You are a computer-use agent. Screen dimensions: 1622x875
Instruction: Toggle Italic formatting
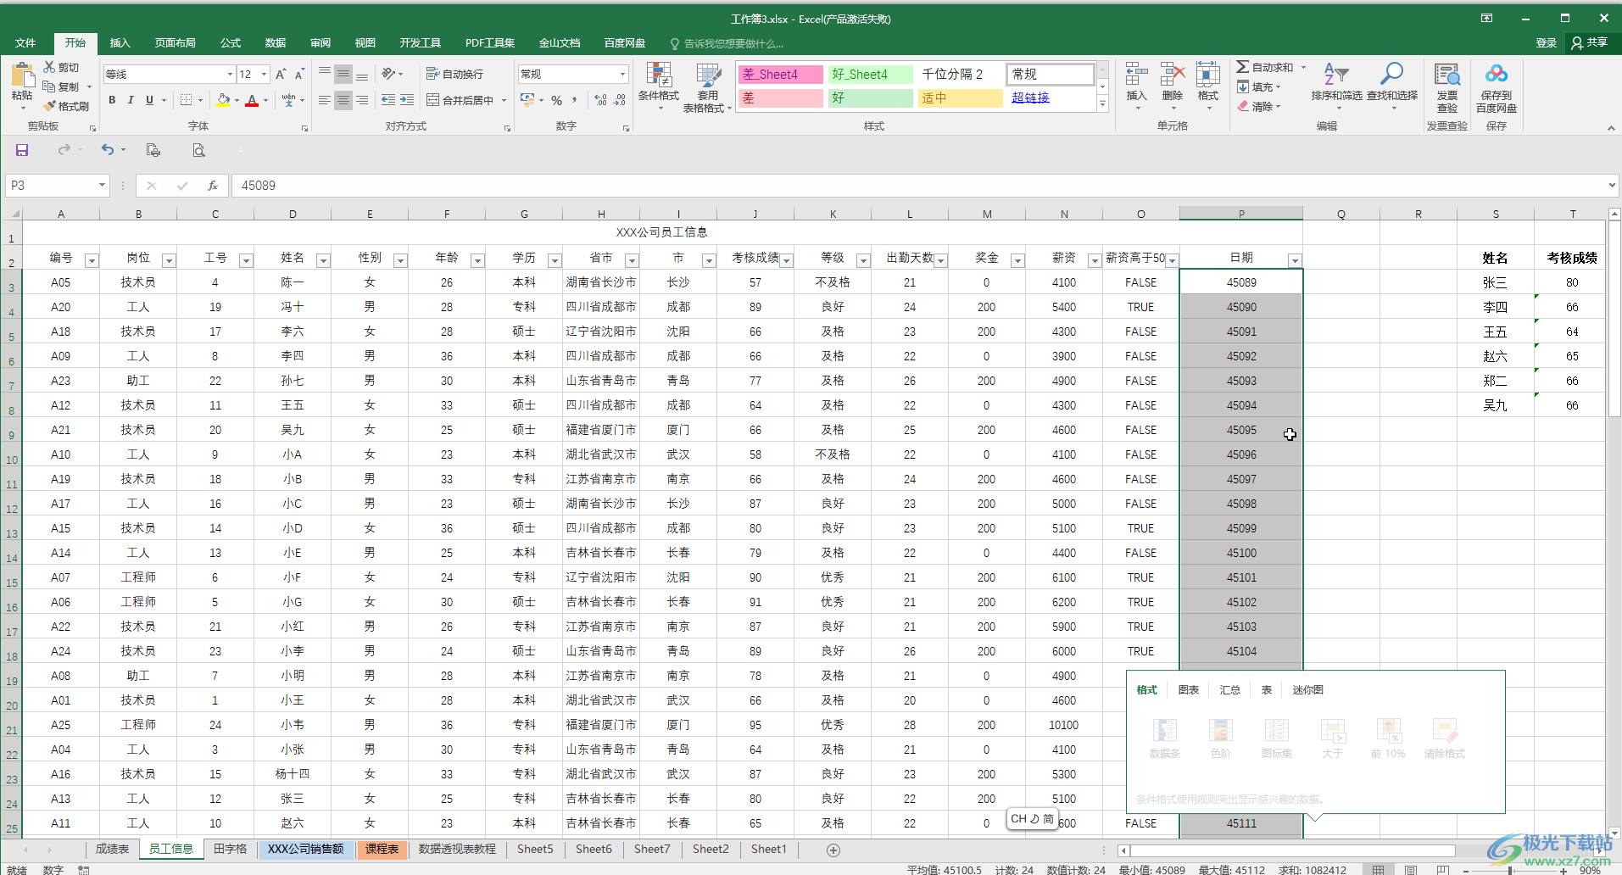(131, 100)
